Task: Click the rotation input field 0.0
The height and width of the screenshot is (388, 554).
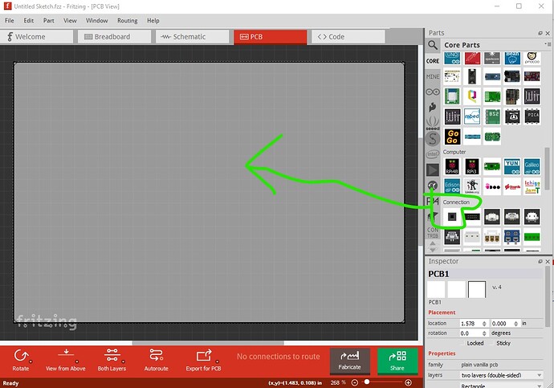Action: [x=470, y=333]
